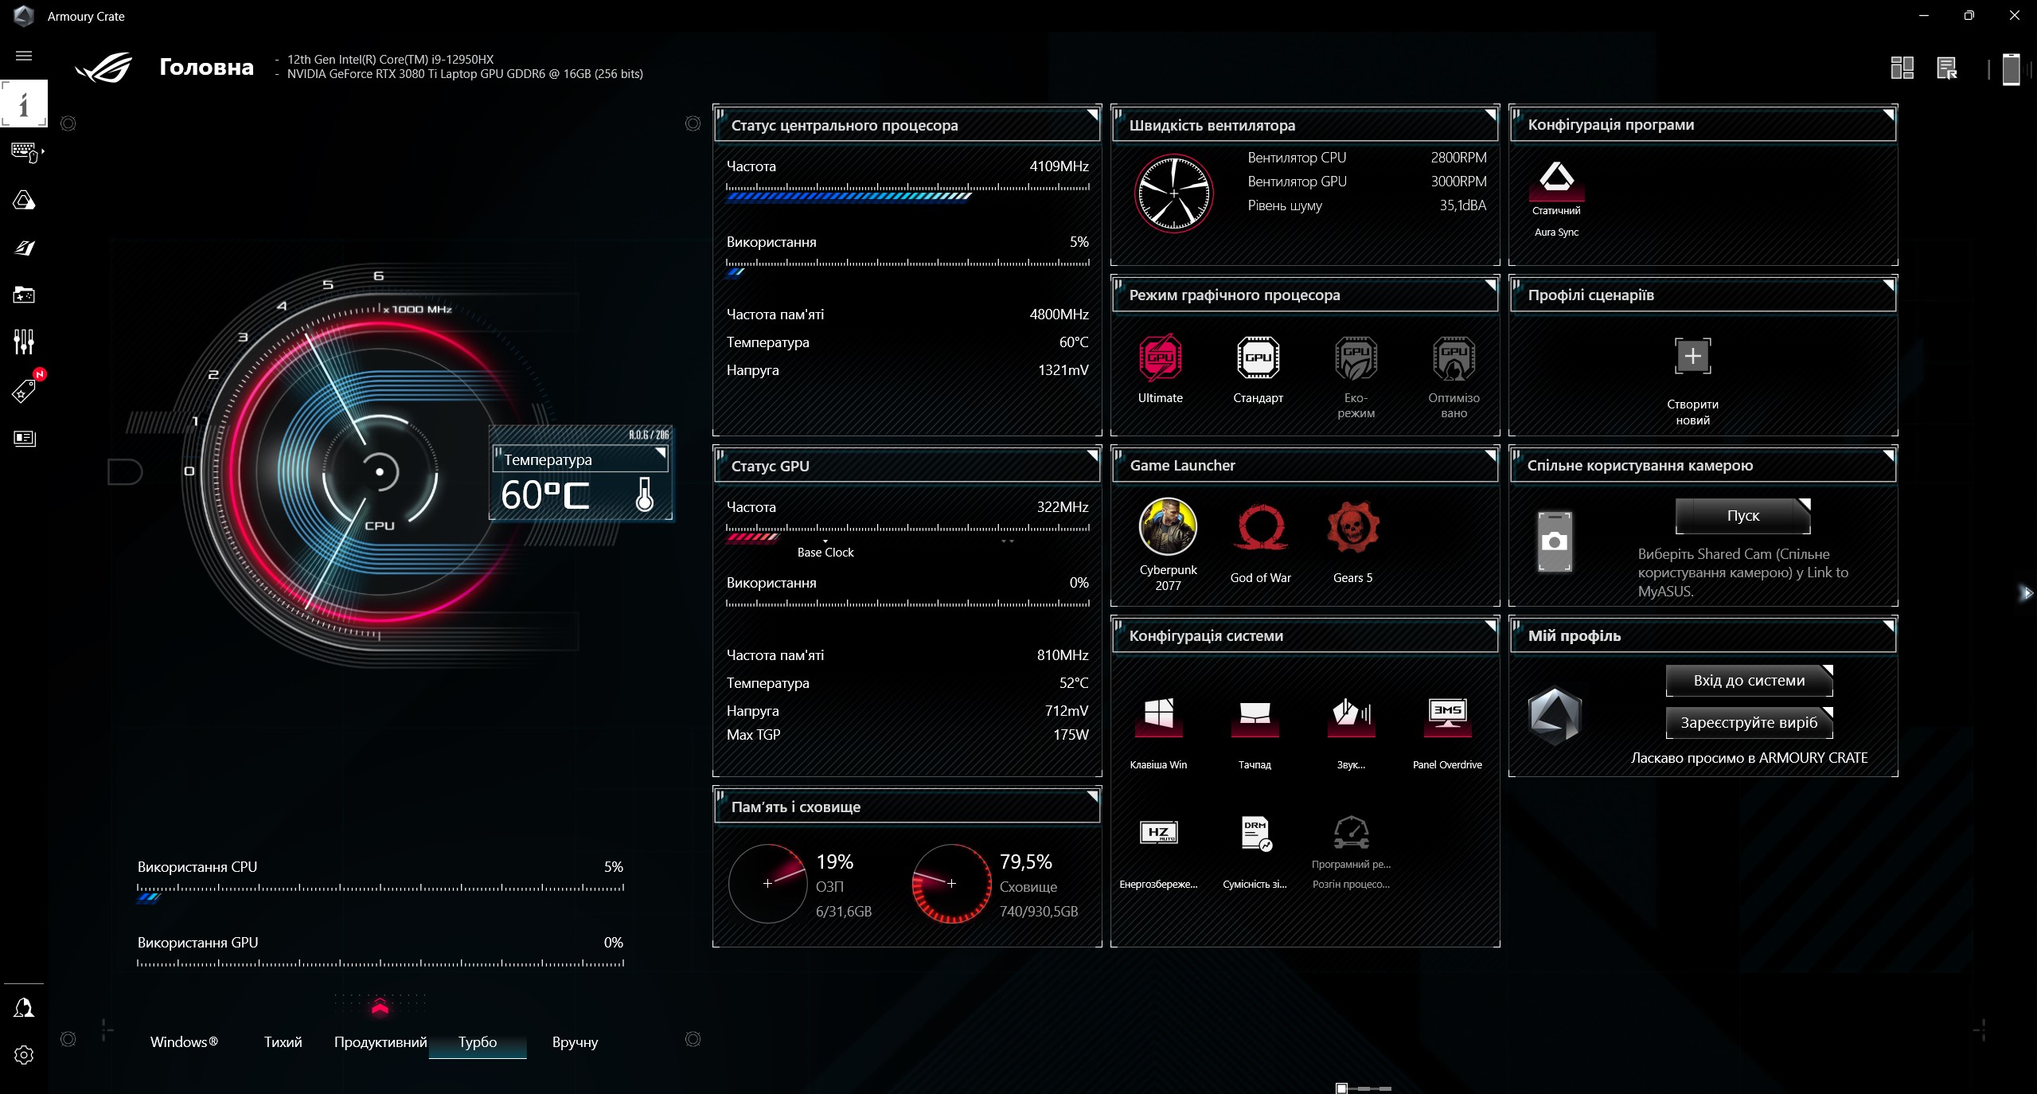Toggle the touchpad (Тачпад) setting

(x=1255, y=715)
